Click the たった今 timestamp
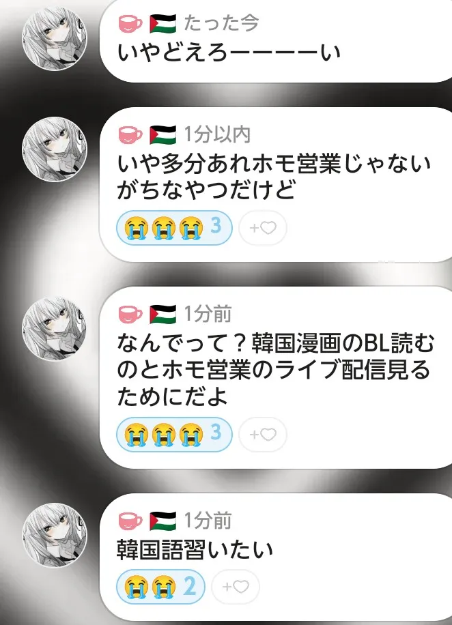Image resolution: width=452 pixels, height=625 pixels. click(221, 23)
